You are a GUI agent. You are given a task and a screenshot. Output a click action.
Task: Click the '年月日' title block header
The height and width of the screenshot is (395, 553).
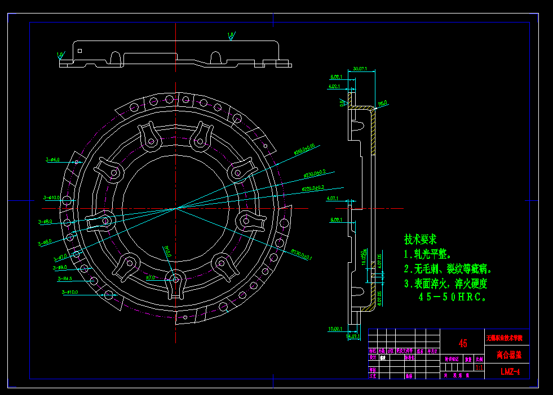(432, 351)
